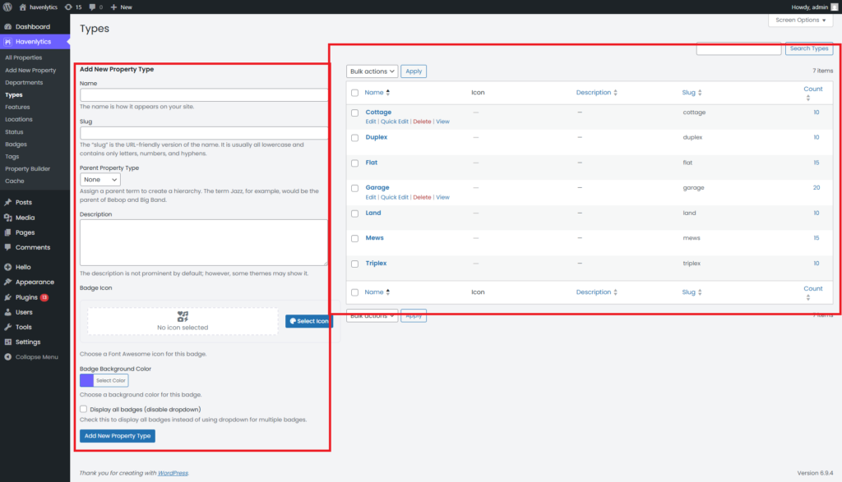842x482 pixels.
Task: Click the Add New Property Type button
Action: click(118, 436)
